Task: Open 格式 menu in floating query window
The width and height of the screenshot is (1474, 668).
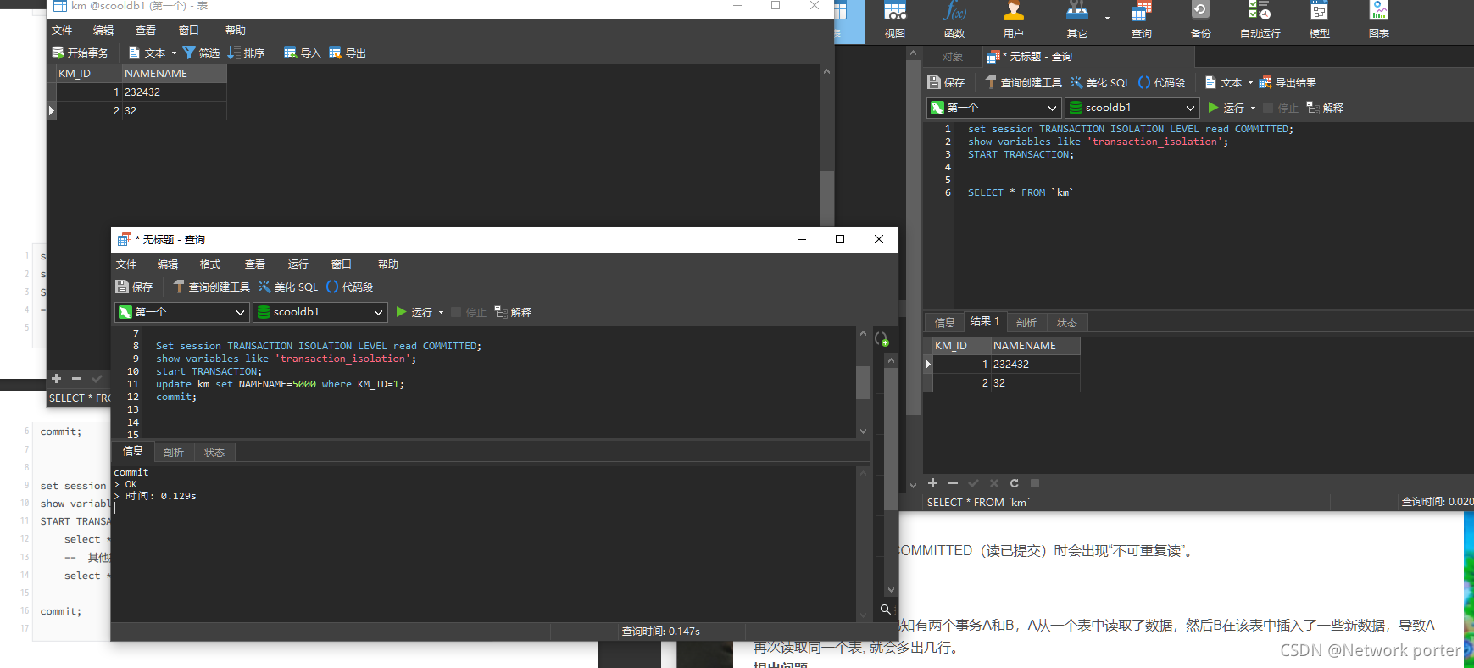Action: (209, 264)
